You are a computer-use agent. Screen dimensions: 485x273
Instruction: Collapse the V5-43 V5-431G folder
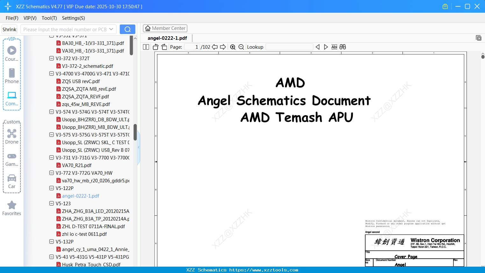52,257
